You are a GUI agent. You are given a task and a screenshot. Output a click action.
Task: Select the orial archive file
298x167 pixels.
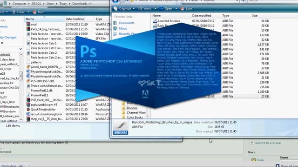tap(34, 25)
